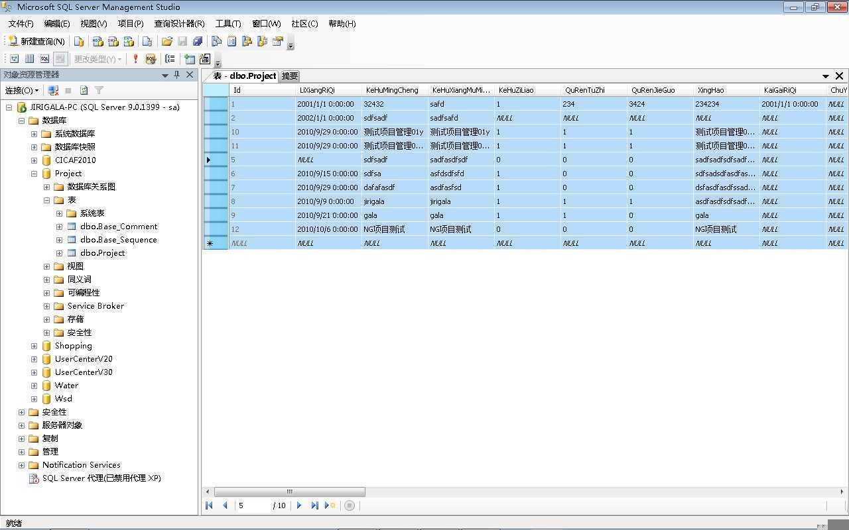The width and height of the screenshot is (849, 530).
Task: Open the 连接(O) dropdown
Action: click(22, 90)
